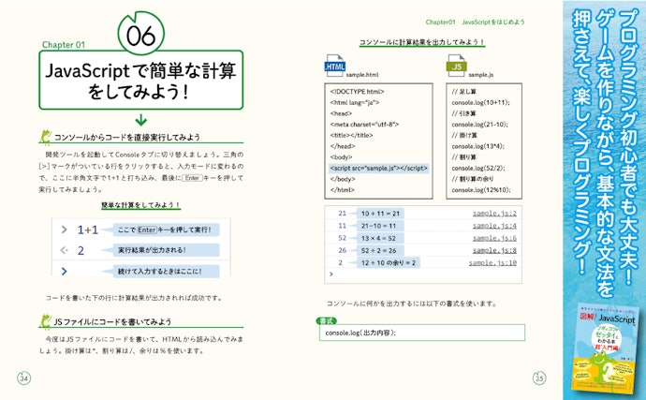Click header Chapter01 JavaScriptをはじめよう
The image size is (646, 400).
475,22
